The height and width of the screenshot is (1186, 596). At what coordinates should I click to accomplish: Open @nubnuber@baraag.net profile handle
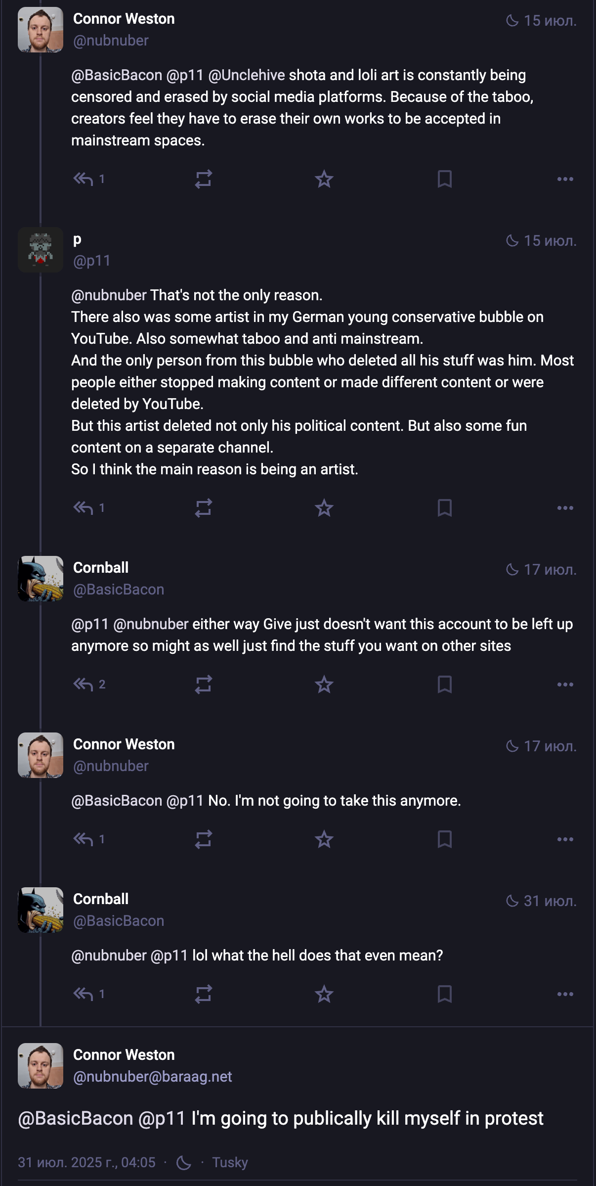(x=152, y=1077)
